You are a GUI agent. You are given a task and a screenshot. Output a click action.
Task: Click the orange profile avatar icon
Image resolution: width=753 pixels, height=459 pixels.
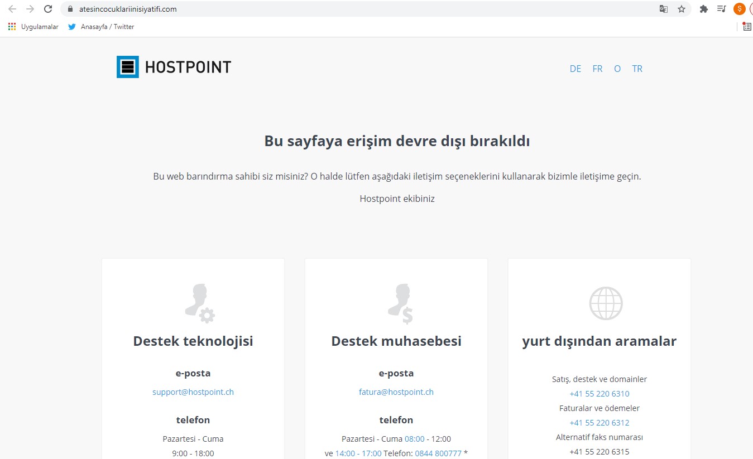(739, 9)
